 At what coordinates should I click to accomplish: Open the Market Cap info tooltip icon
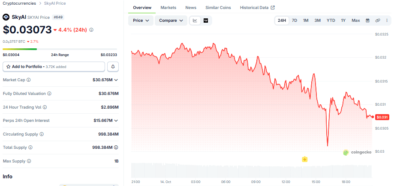click(x=29, y=80)
